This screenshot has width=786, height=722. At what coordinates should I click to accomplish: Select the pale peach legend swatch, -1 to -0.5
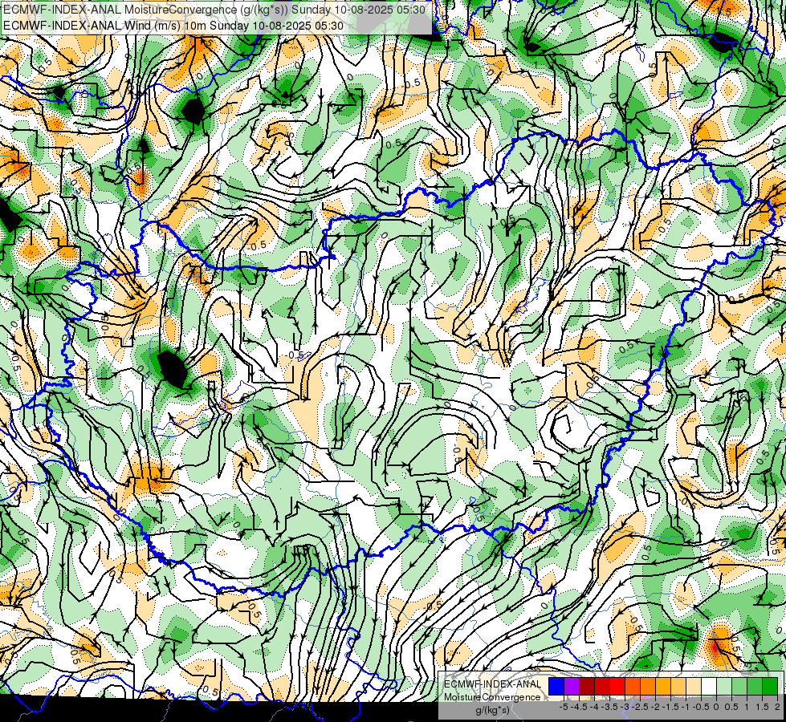[694, 687]
